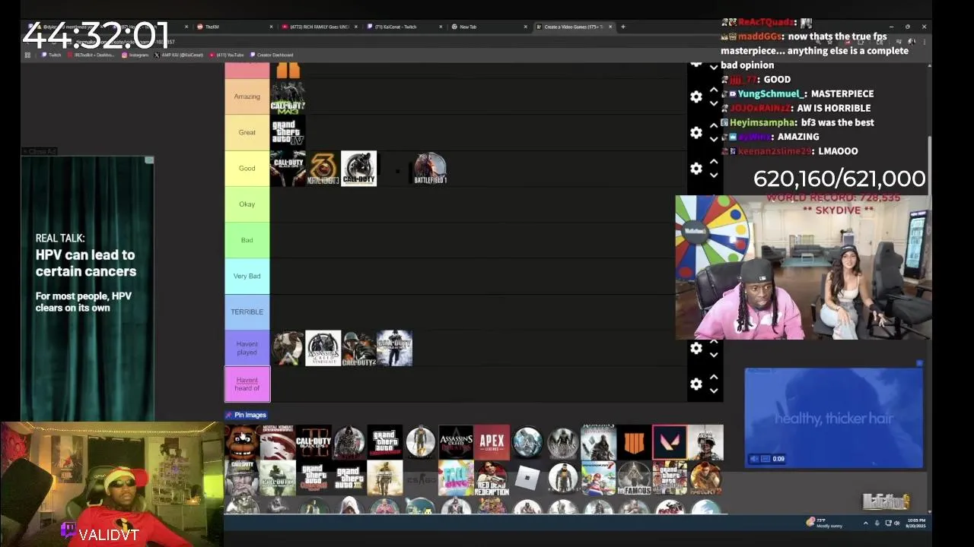The image size is (974, 547).
Task: Select Grand Theft Auto IV in Great tier
Action: 288,132
